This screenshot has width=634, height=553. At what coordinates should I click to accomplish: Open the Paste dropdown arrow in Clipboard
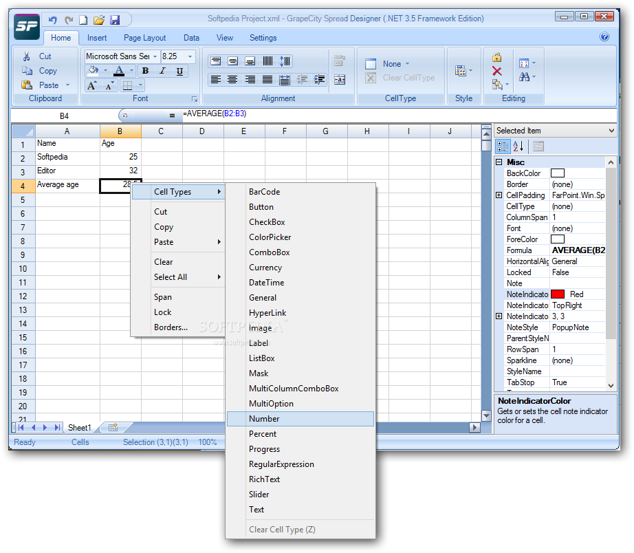[67, 85]
